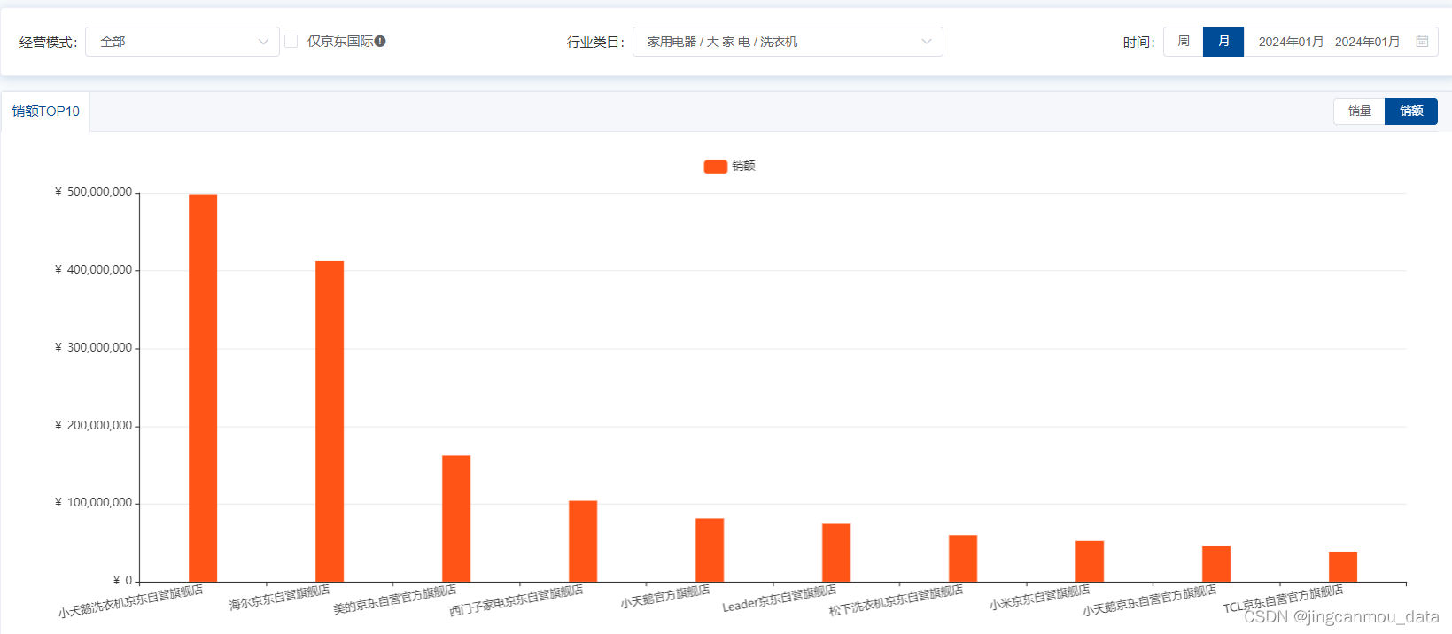Toggle the orange 销额 legend swatch

point(716,166)
